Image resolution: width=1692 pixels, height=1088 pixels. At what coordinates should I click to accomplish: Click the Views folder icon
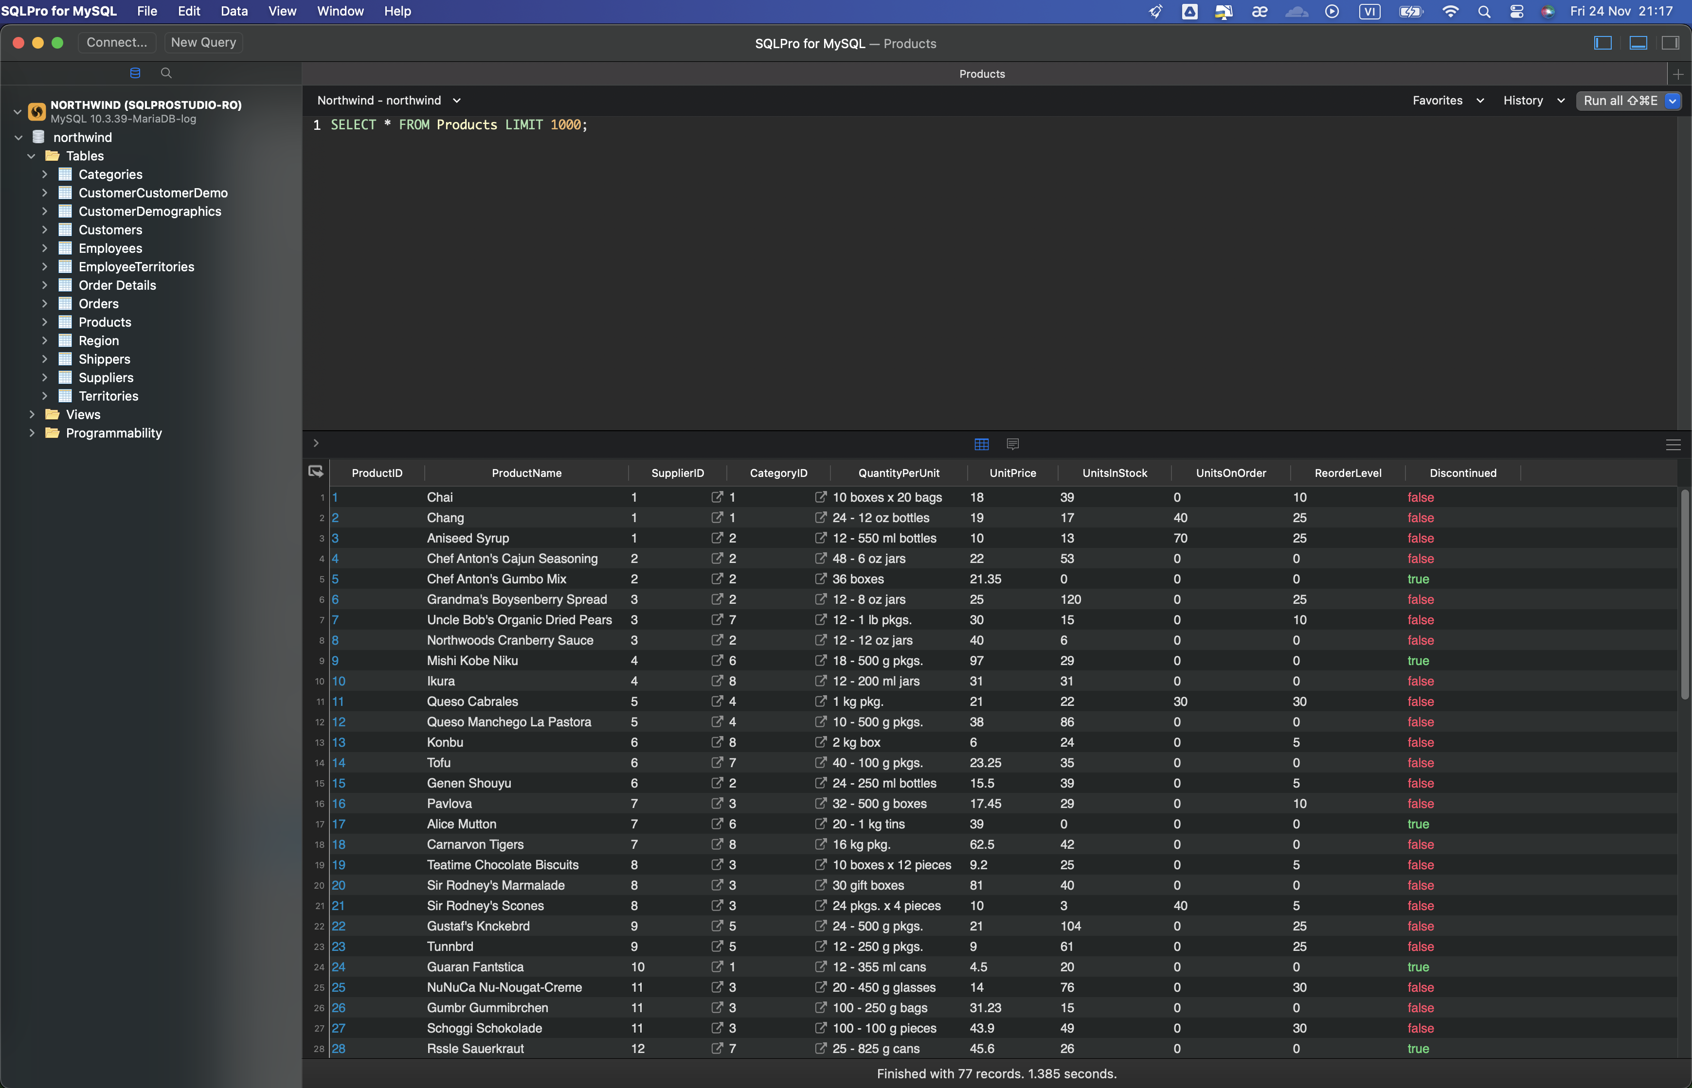coord(53,414)
